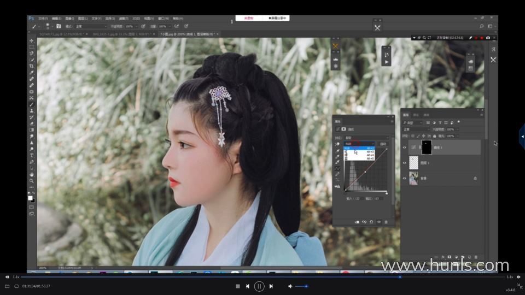Click the Auto button in Curves panel
This screenshot has height=295, width=525.
click(x=383, y=144)
